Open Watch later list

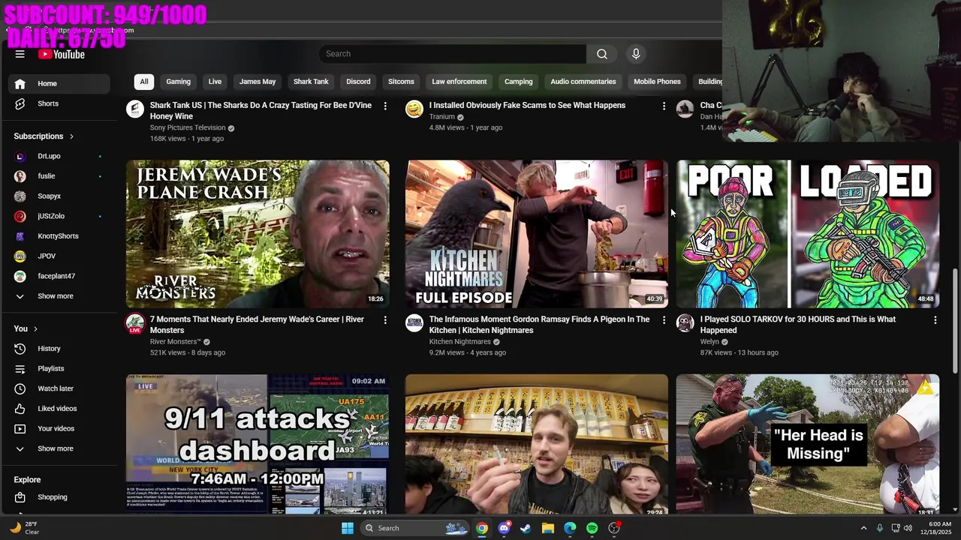coord(59,388)
